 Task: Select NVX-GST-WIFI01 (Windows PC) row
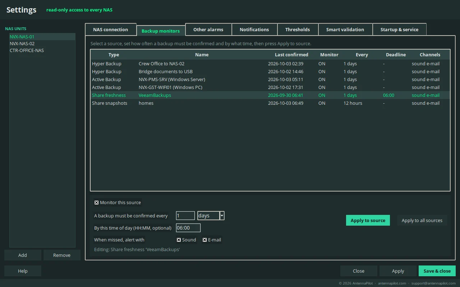tap(270, 87)
